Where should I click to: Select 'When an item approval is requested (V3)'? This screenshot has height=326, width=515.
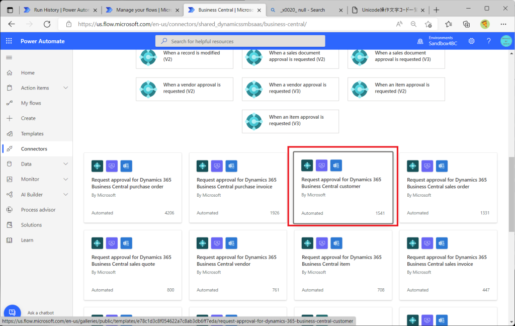tap(290, 121)
